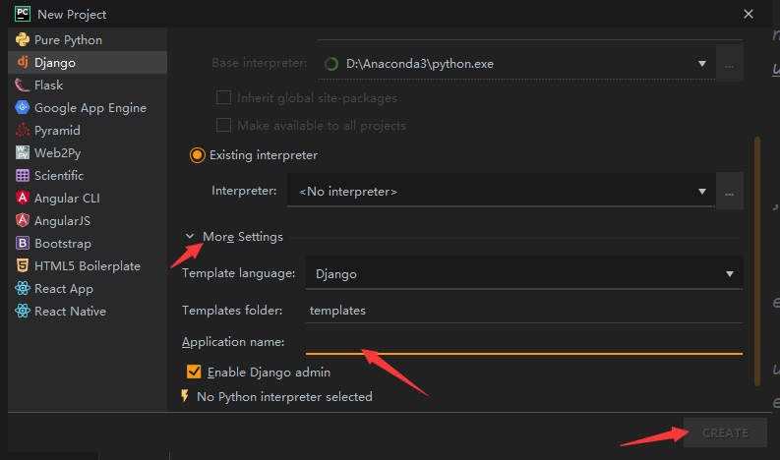The width and height of the screenshot is (780, 460).
Task: Click the lightning bolt warning icon
Action: [185, 396]
